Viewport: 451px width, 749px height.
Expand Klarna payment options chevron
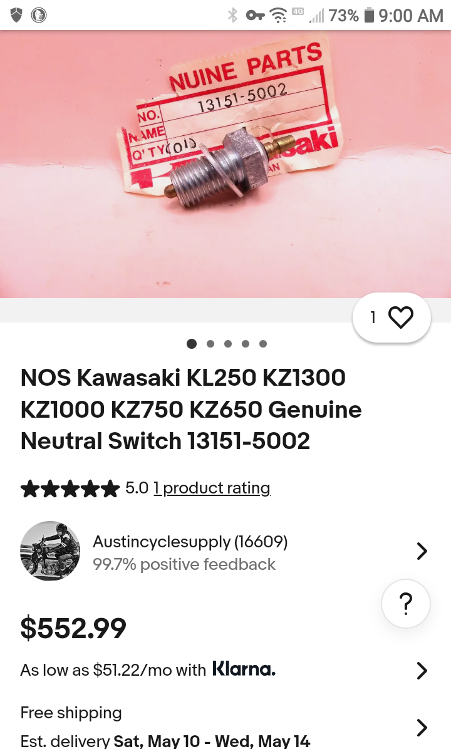coord(422,671)
